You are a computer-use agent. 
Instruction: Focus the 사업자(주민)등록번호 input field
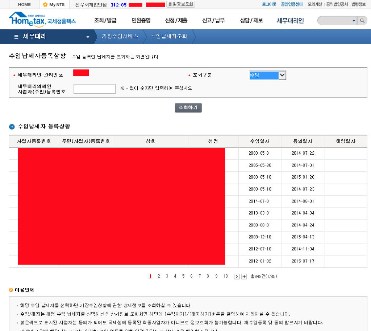(x=95, y=89)
